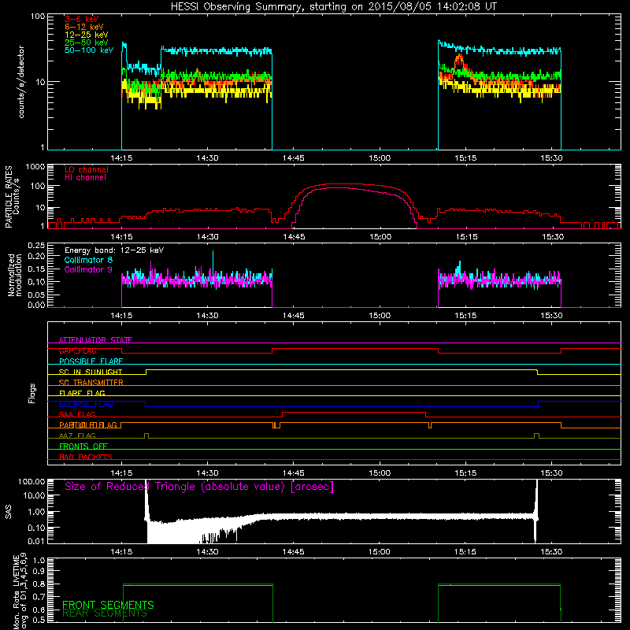This screenshot has width=630, height=630.
Task: Select the "Collimator 8" legend entry
Action: click(88, 260)
